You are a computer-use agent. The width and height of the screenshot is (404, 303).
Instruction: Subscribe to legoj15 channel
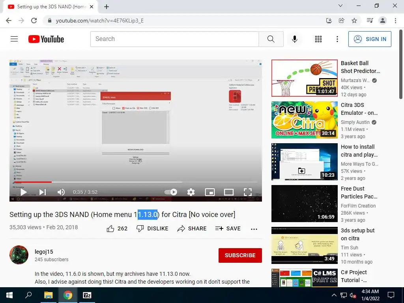pyautogui.click(x=240, y=255)
